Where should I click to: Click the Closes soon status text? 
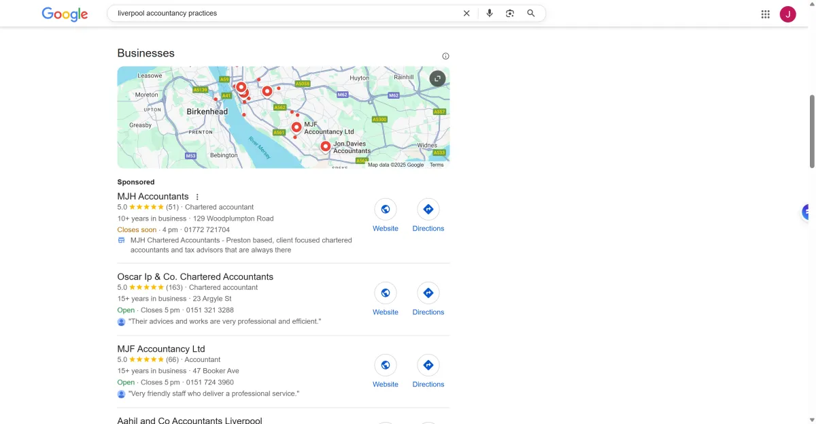click(x=137, y=230)
